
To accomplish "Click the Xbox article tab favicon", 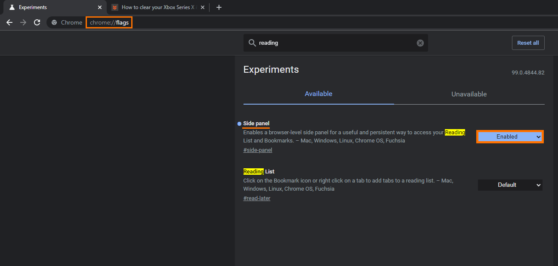I will [114, 7].
